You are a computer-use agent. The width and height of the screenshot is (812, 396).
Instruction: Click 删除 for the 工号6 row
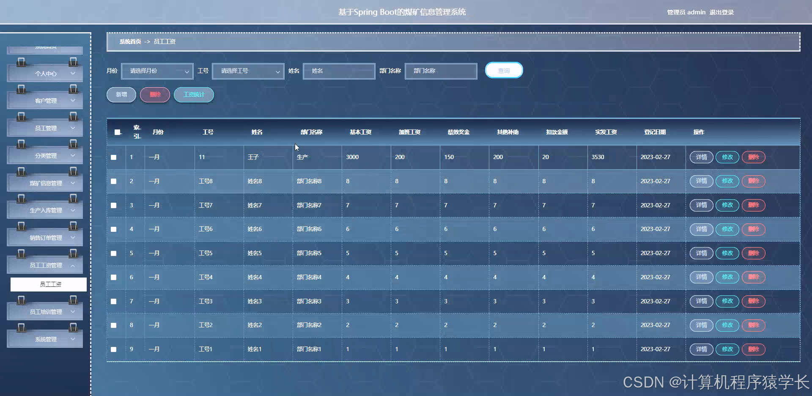754,229
